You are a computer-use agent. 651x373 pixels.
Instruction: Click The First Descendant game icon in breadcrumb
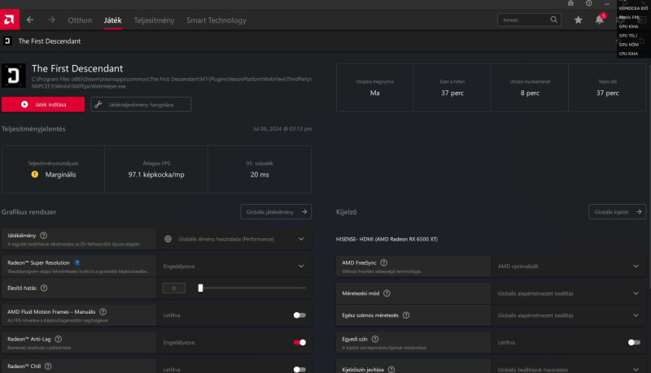(7, 41)
